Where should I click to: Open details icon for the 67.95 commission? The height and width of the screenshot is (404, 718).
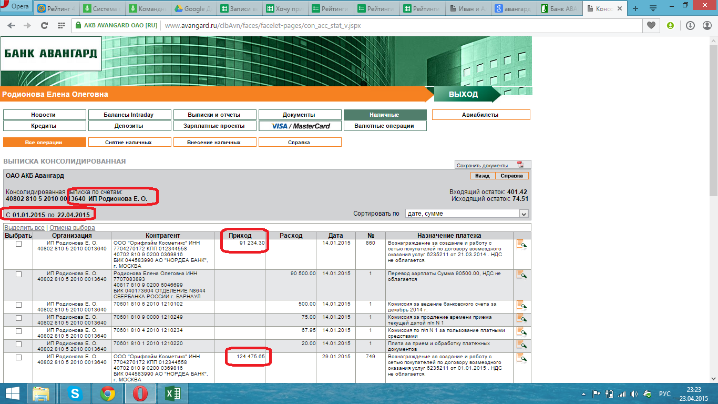[x=521, y=331]
